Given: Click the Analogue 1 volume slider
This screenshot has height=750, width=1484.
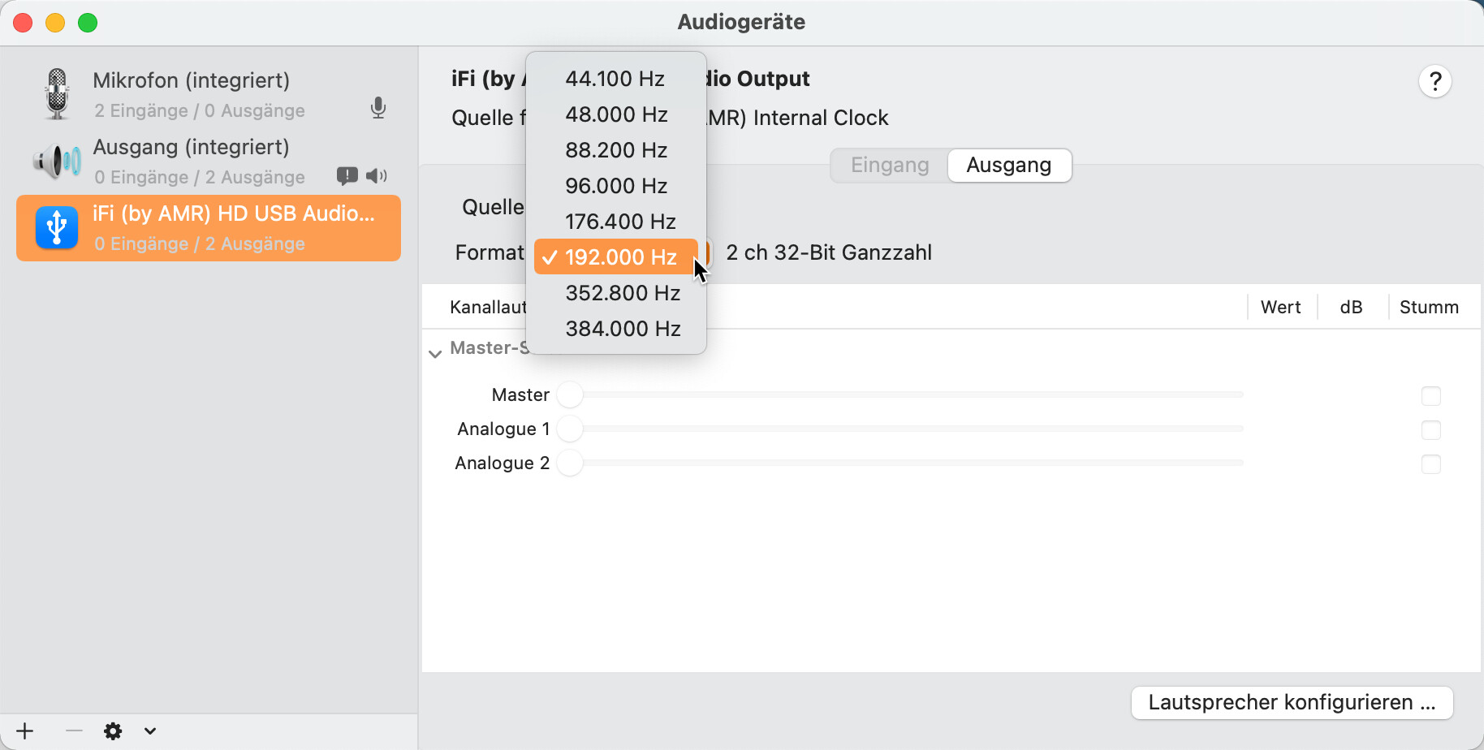Looking at the screenshot, I should pyautogui.click(x=901, y=429).
